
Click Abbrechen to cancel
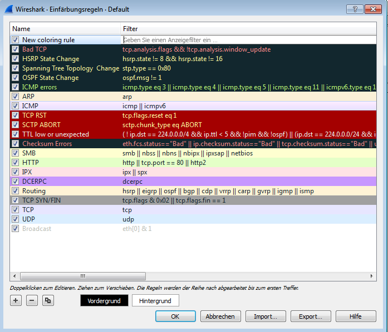pos(220,316)
